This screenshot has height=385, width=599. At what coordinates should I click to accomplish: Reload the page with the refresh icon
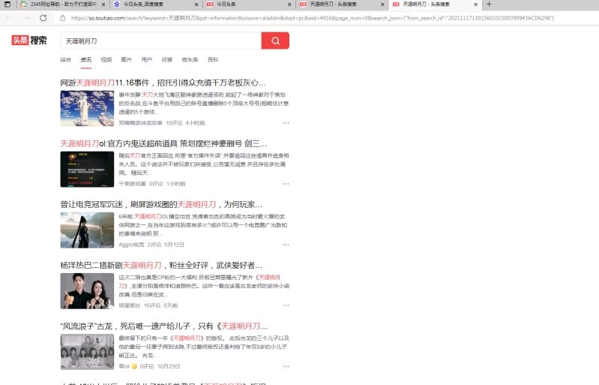43,18
